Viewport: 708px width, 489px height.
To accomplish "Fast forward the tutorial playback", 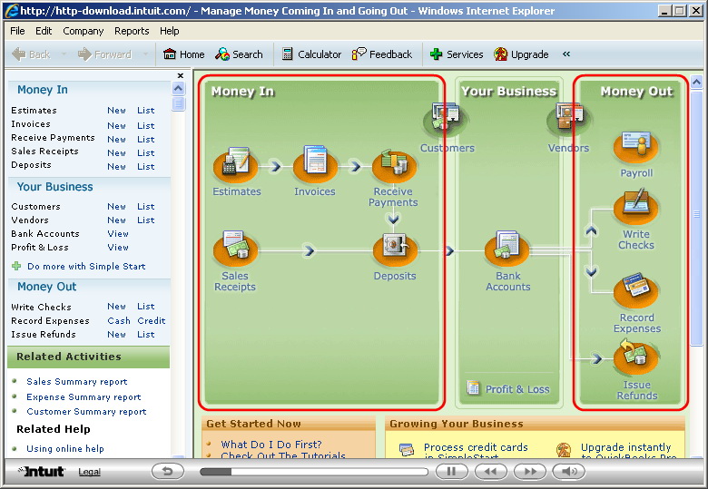I will (x=530, y=472).
